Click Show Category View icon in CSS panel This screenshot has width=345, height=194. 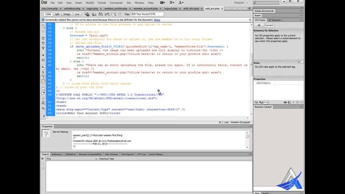tap(257, 102)
